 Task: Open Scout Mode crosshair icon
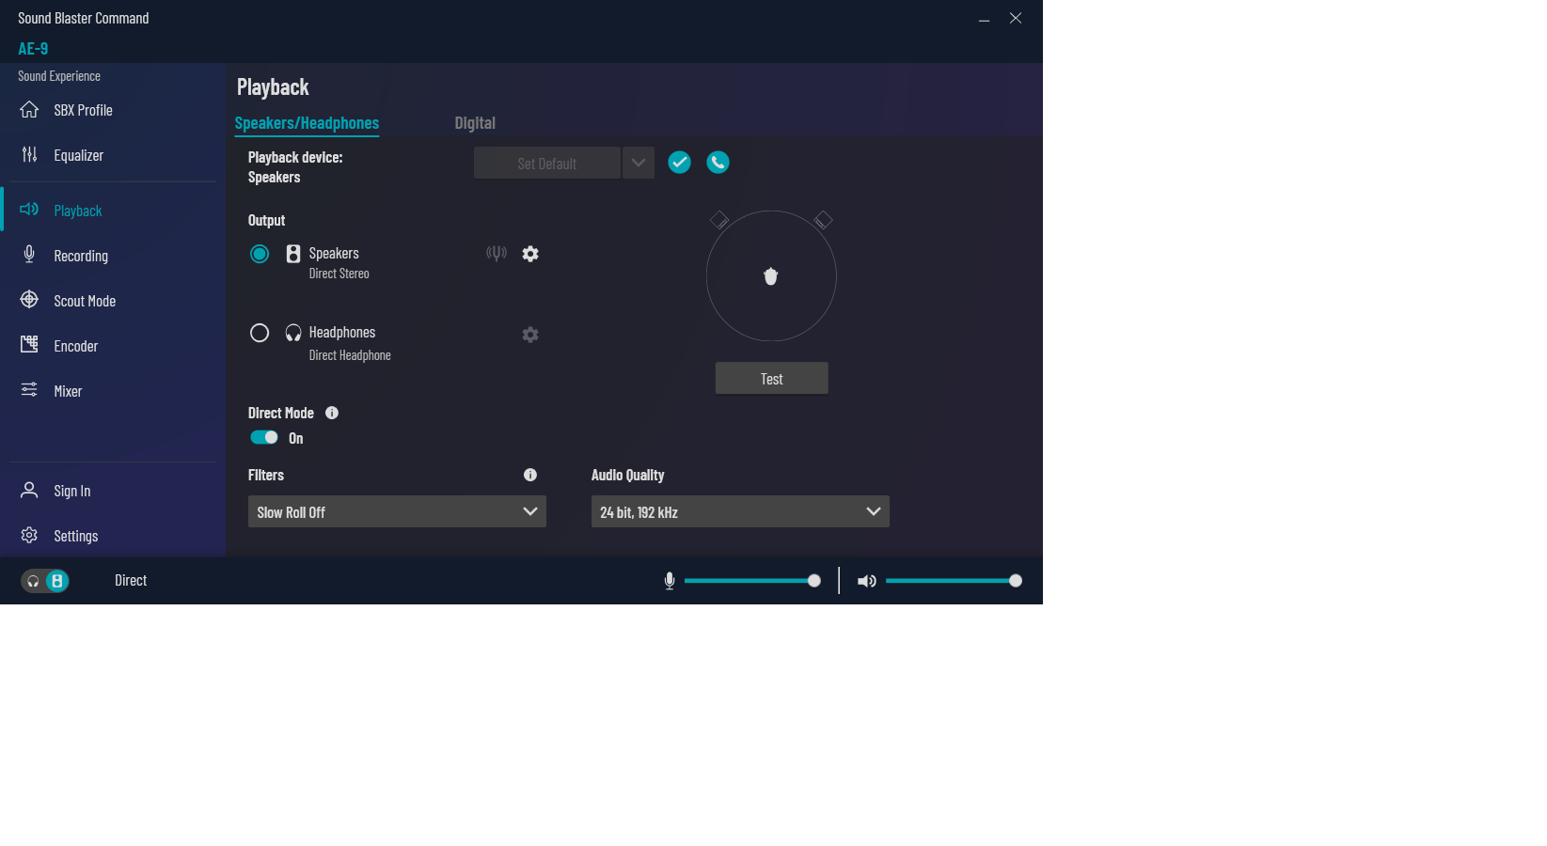pyautogui.click(x=29, y=300)
